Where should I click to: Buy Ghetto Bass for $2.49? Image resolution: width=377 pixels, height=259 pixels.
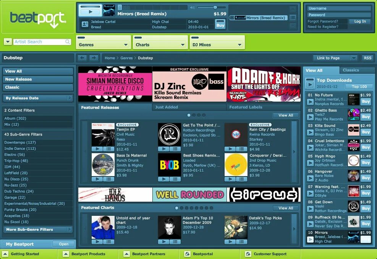tap(366, 117)
